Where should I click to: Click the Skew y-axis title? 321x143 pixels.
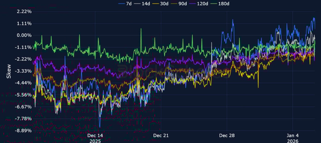9,71
